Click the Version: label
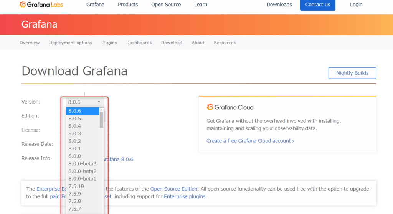The image size is (393, 214). point(31,102)
